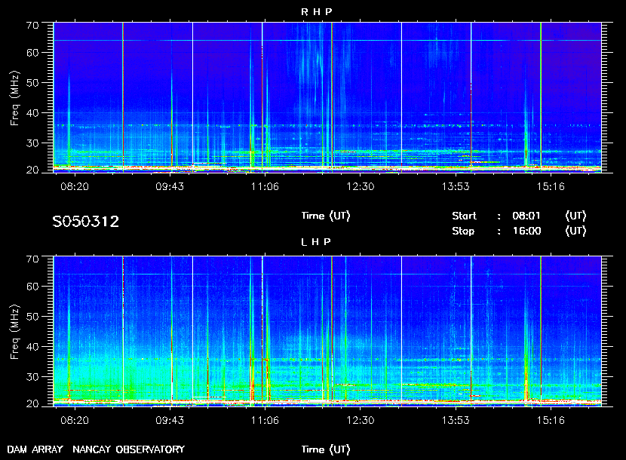Viewport: 626px width, 460px height.
Task: Click the "20" frequency tick on LHP plot
Action: click(x=32, y=404)
